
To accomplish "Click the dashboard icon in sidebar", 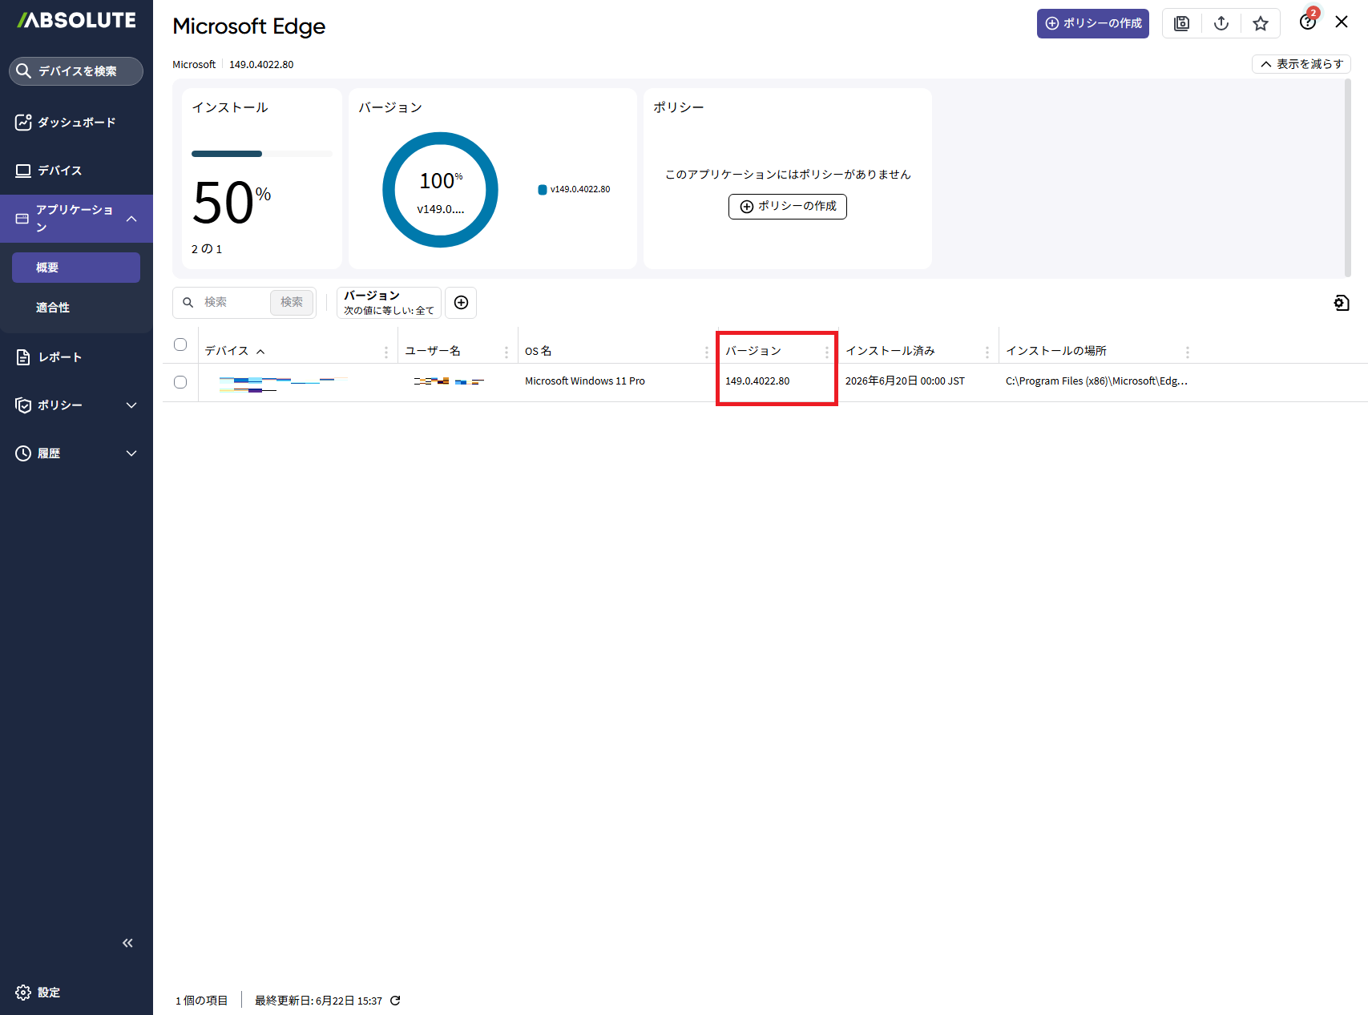I will (x=23, y=122).
